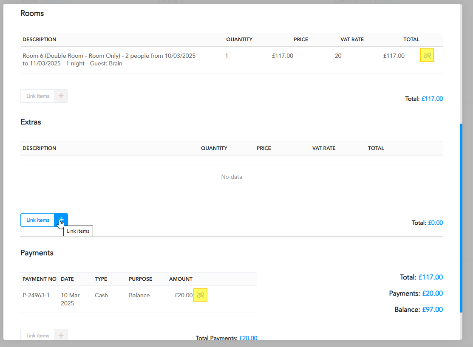Click the Rooms total £117.00 value
Screen dimensions: 473x347
pyautogui.click(x=432, y=99)
